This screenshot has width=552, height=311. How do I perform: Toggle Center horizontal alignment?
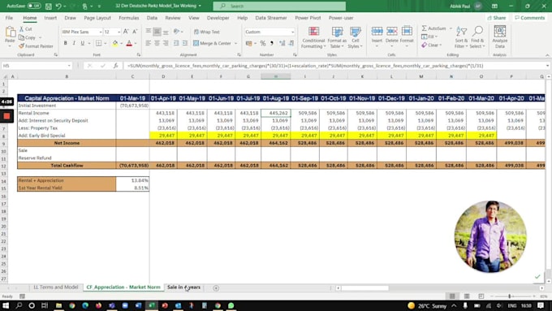[157, 43]
